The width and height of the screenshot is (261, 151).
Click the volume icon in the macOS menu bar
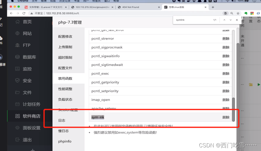click(233, 1)
